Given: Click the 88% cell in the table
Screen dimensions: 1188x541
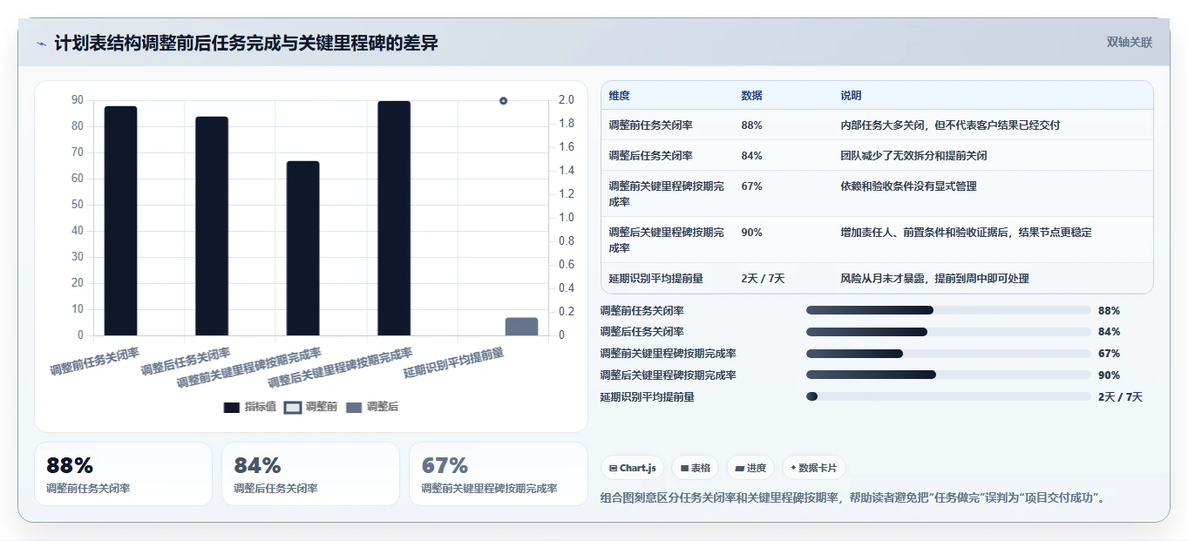Looking at the screenshot, I should pyautogui.click(x=751, y=125).
